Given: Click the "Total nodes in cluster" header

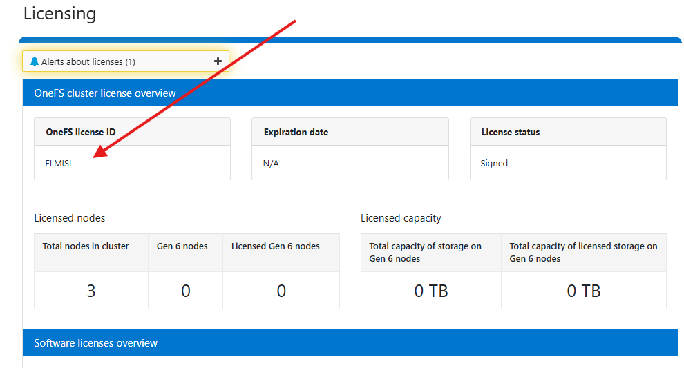Looking at the screenshot, I should coord(86,246).
